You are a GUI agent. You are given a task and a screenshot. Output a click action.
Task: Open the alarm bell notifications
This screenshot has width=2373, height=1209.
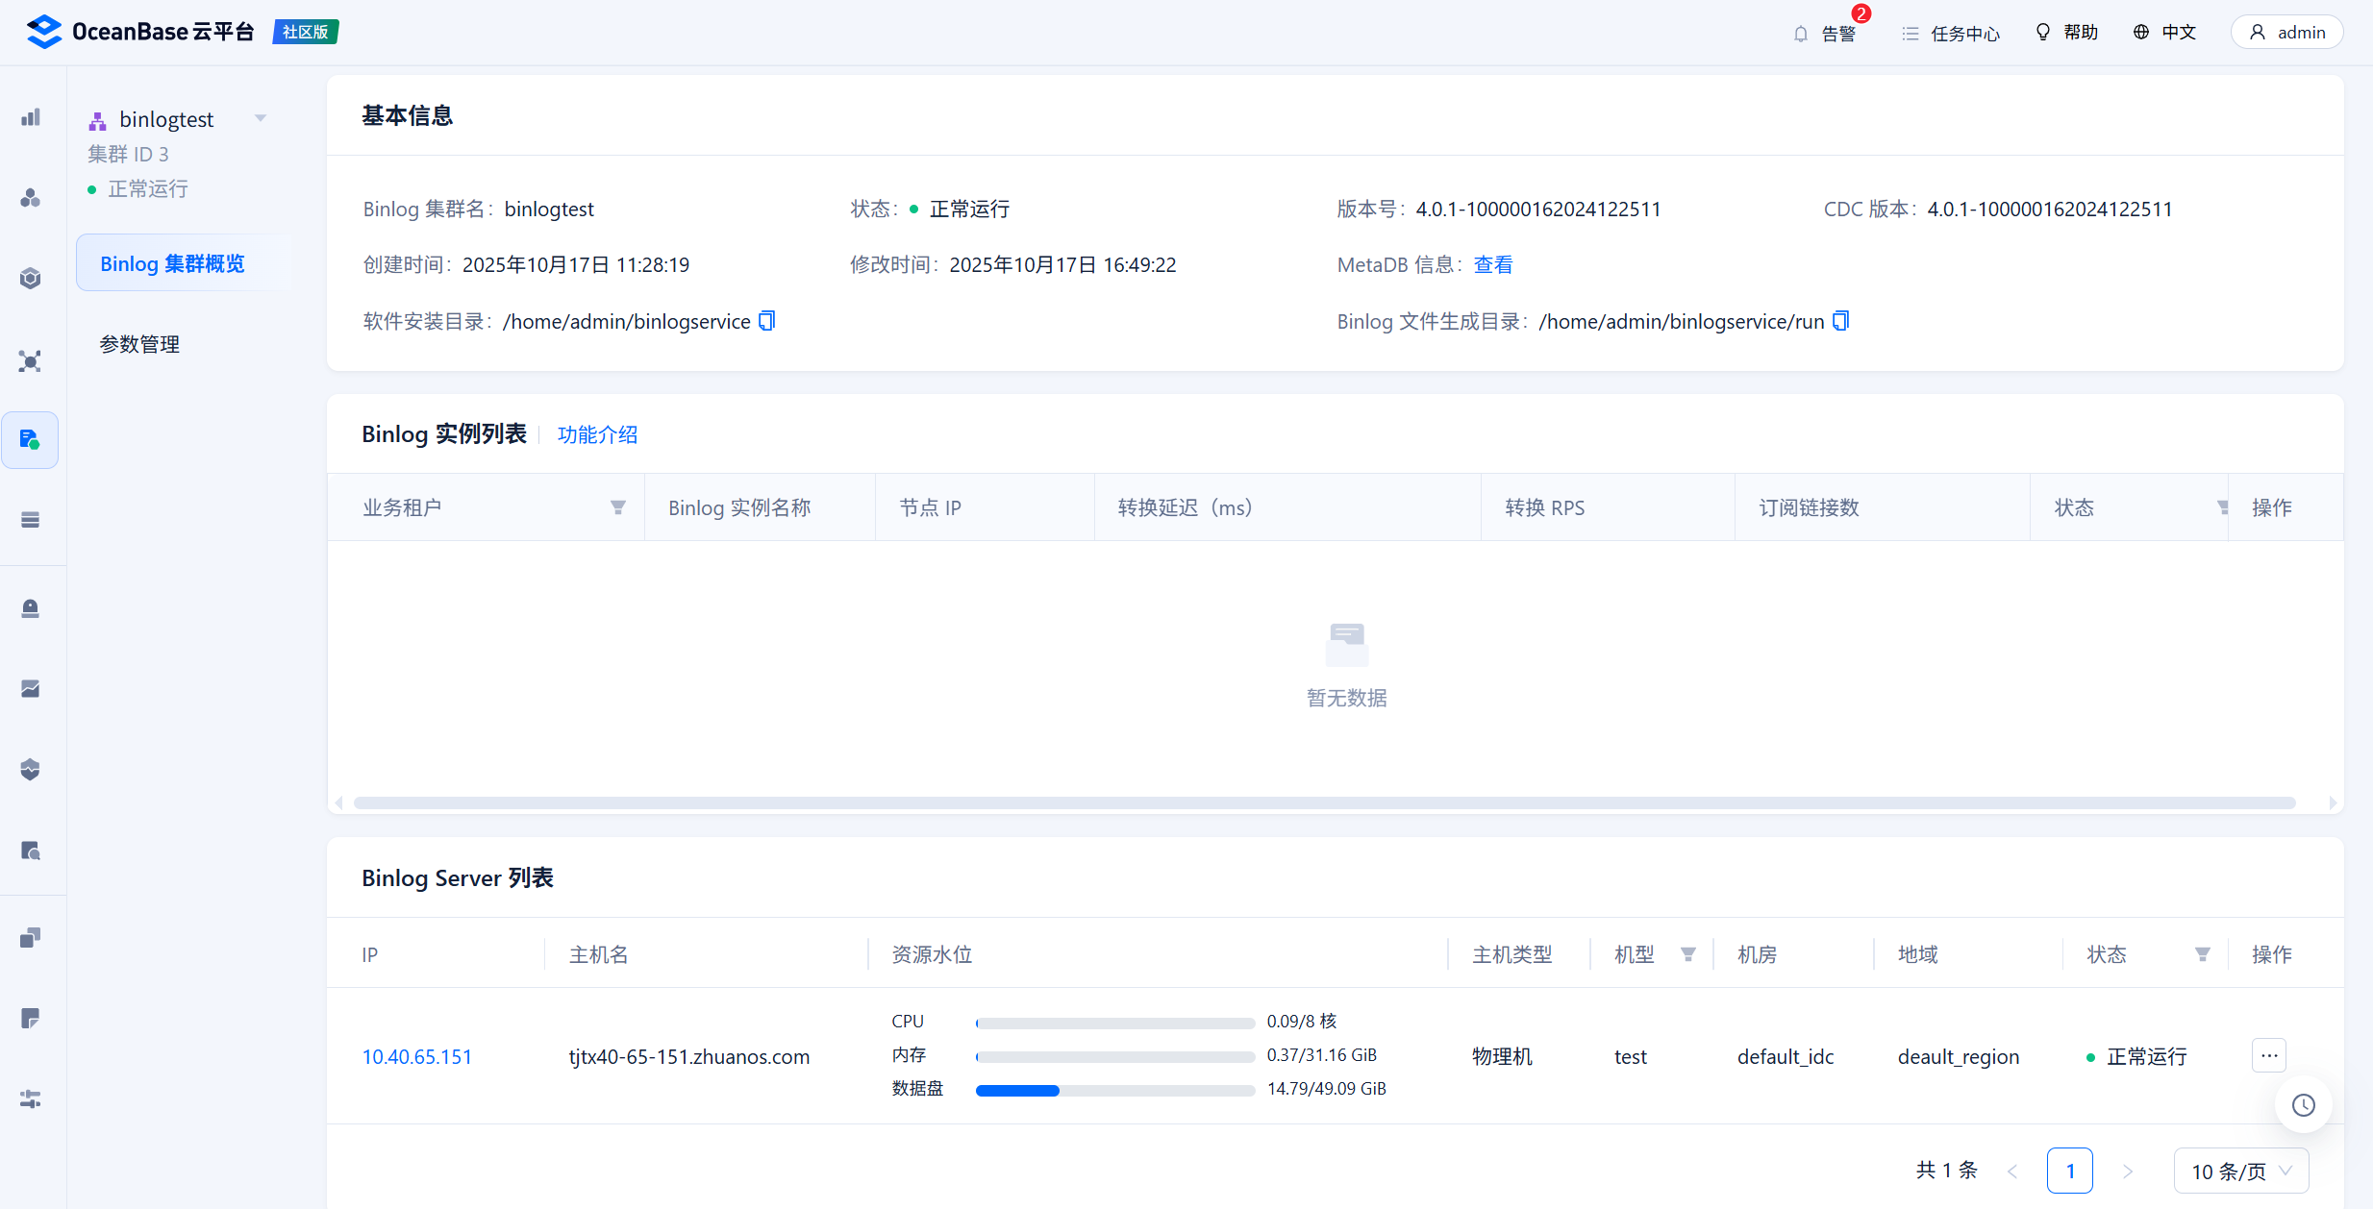(x=1801, y=34)
